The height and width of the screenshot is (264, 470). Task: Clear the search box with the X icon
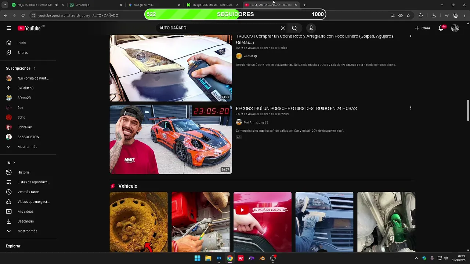(x=283, y=28)
